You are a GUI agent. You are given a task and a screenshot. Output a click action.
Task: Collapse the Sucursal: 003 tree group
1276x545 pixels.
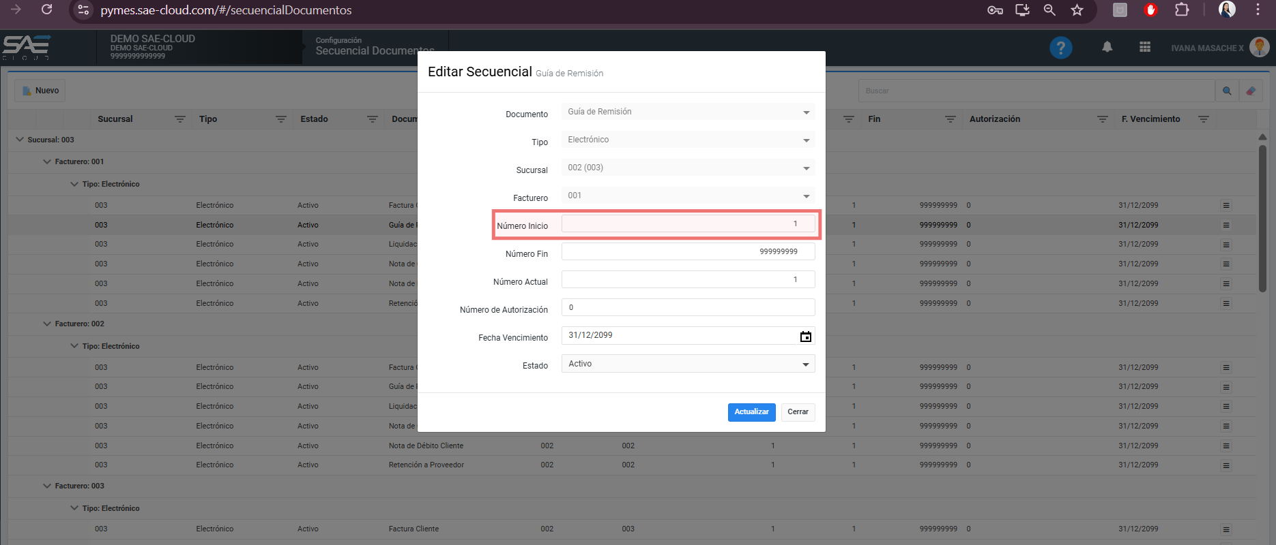click(x=20, y=140)
